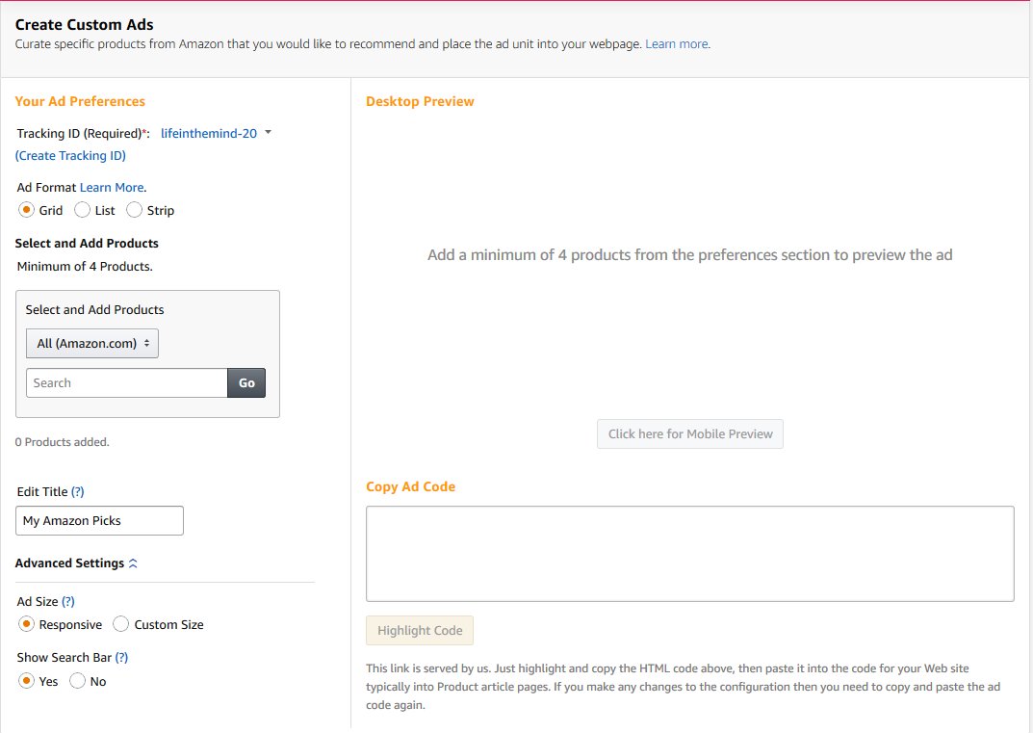1033x733 pixels.
Task: Click the My Amazon Picks title field
Action: coord(99,520)
